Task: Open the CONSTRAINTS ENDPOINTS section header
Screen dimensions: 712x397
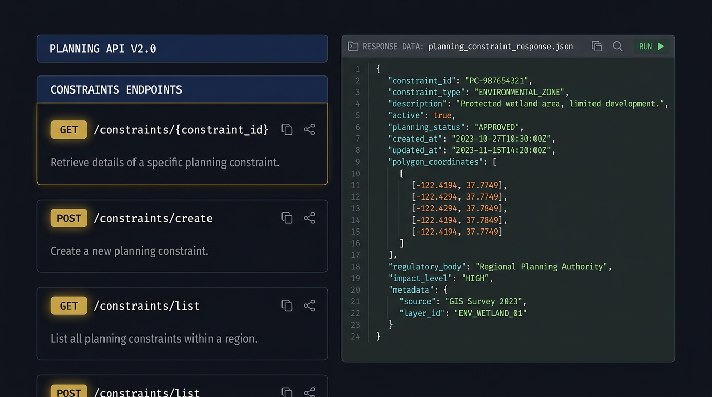Action: pos(182,89)
